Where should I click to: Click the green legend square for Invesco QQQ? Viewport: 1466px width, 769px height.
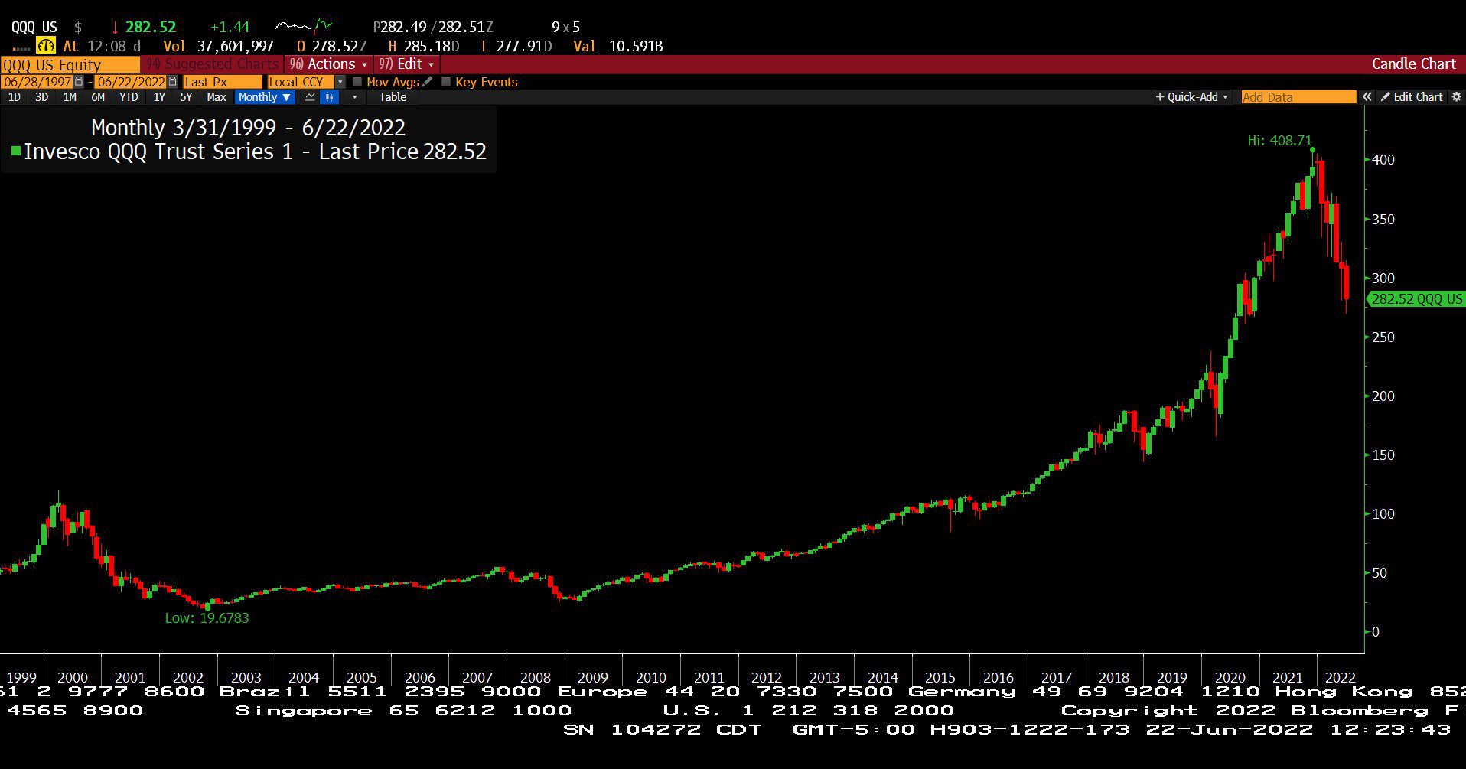(x=15, y=152)
